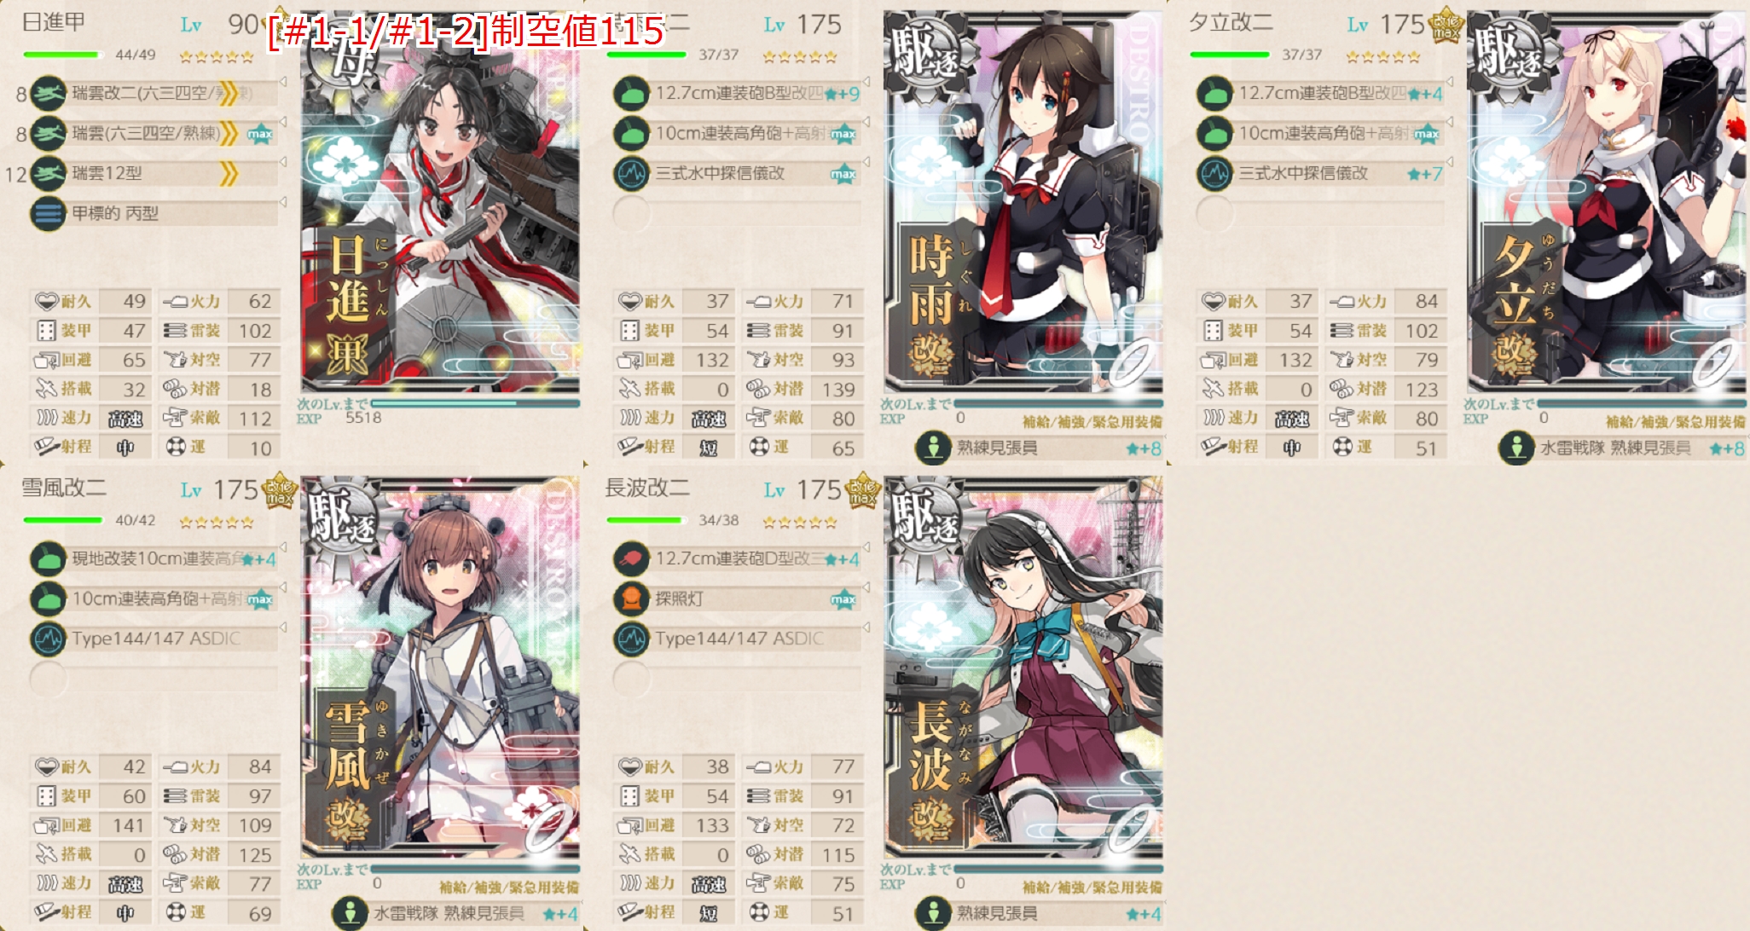Click the arrow beside 甲標的 丙型 slot
The height and width of the screenshot is (931, 1750).
pos(282,201)
